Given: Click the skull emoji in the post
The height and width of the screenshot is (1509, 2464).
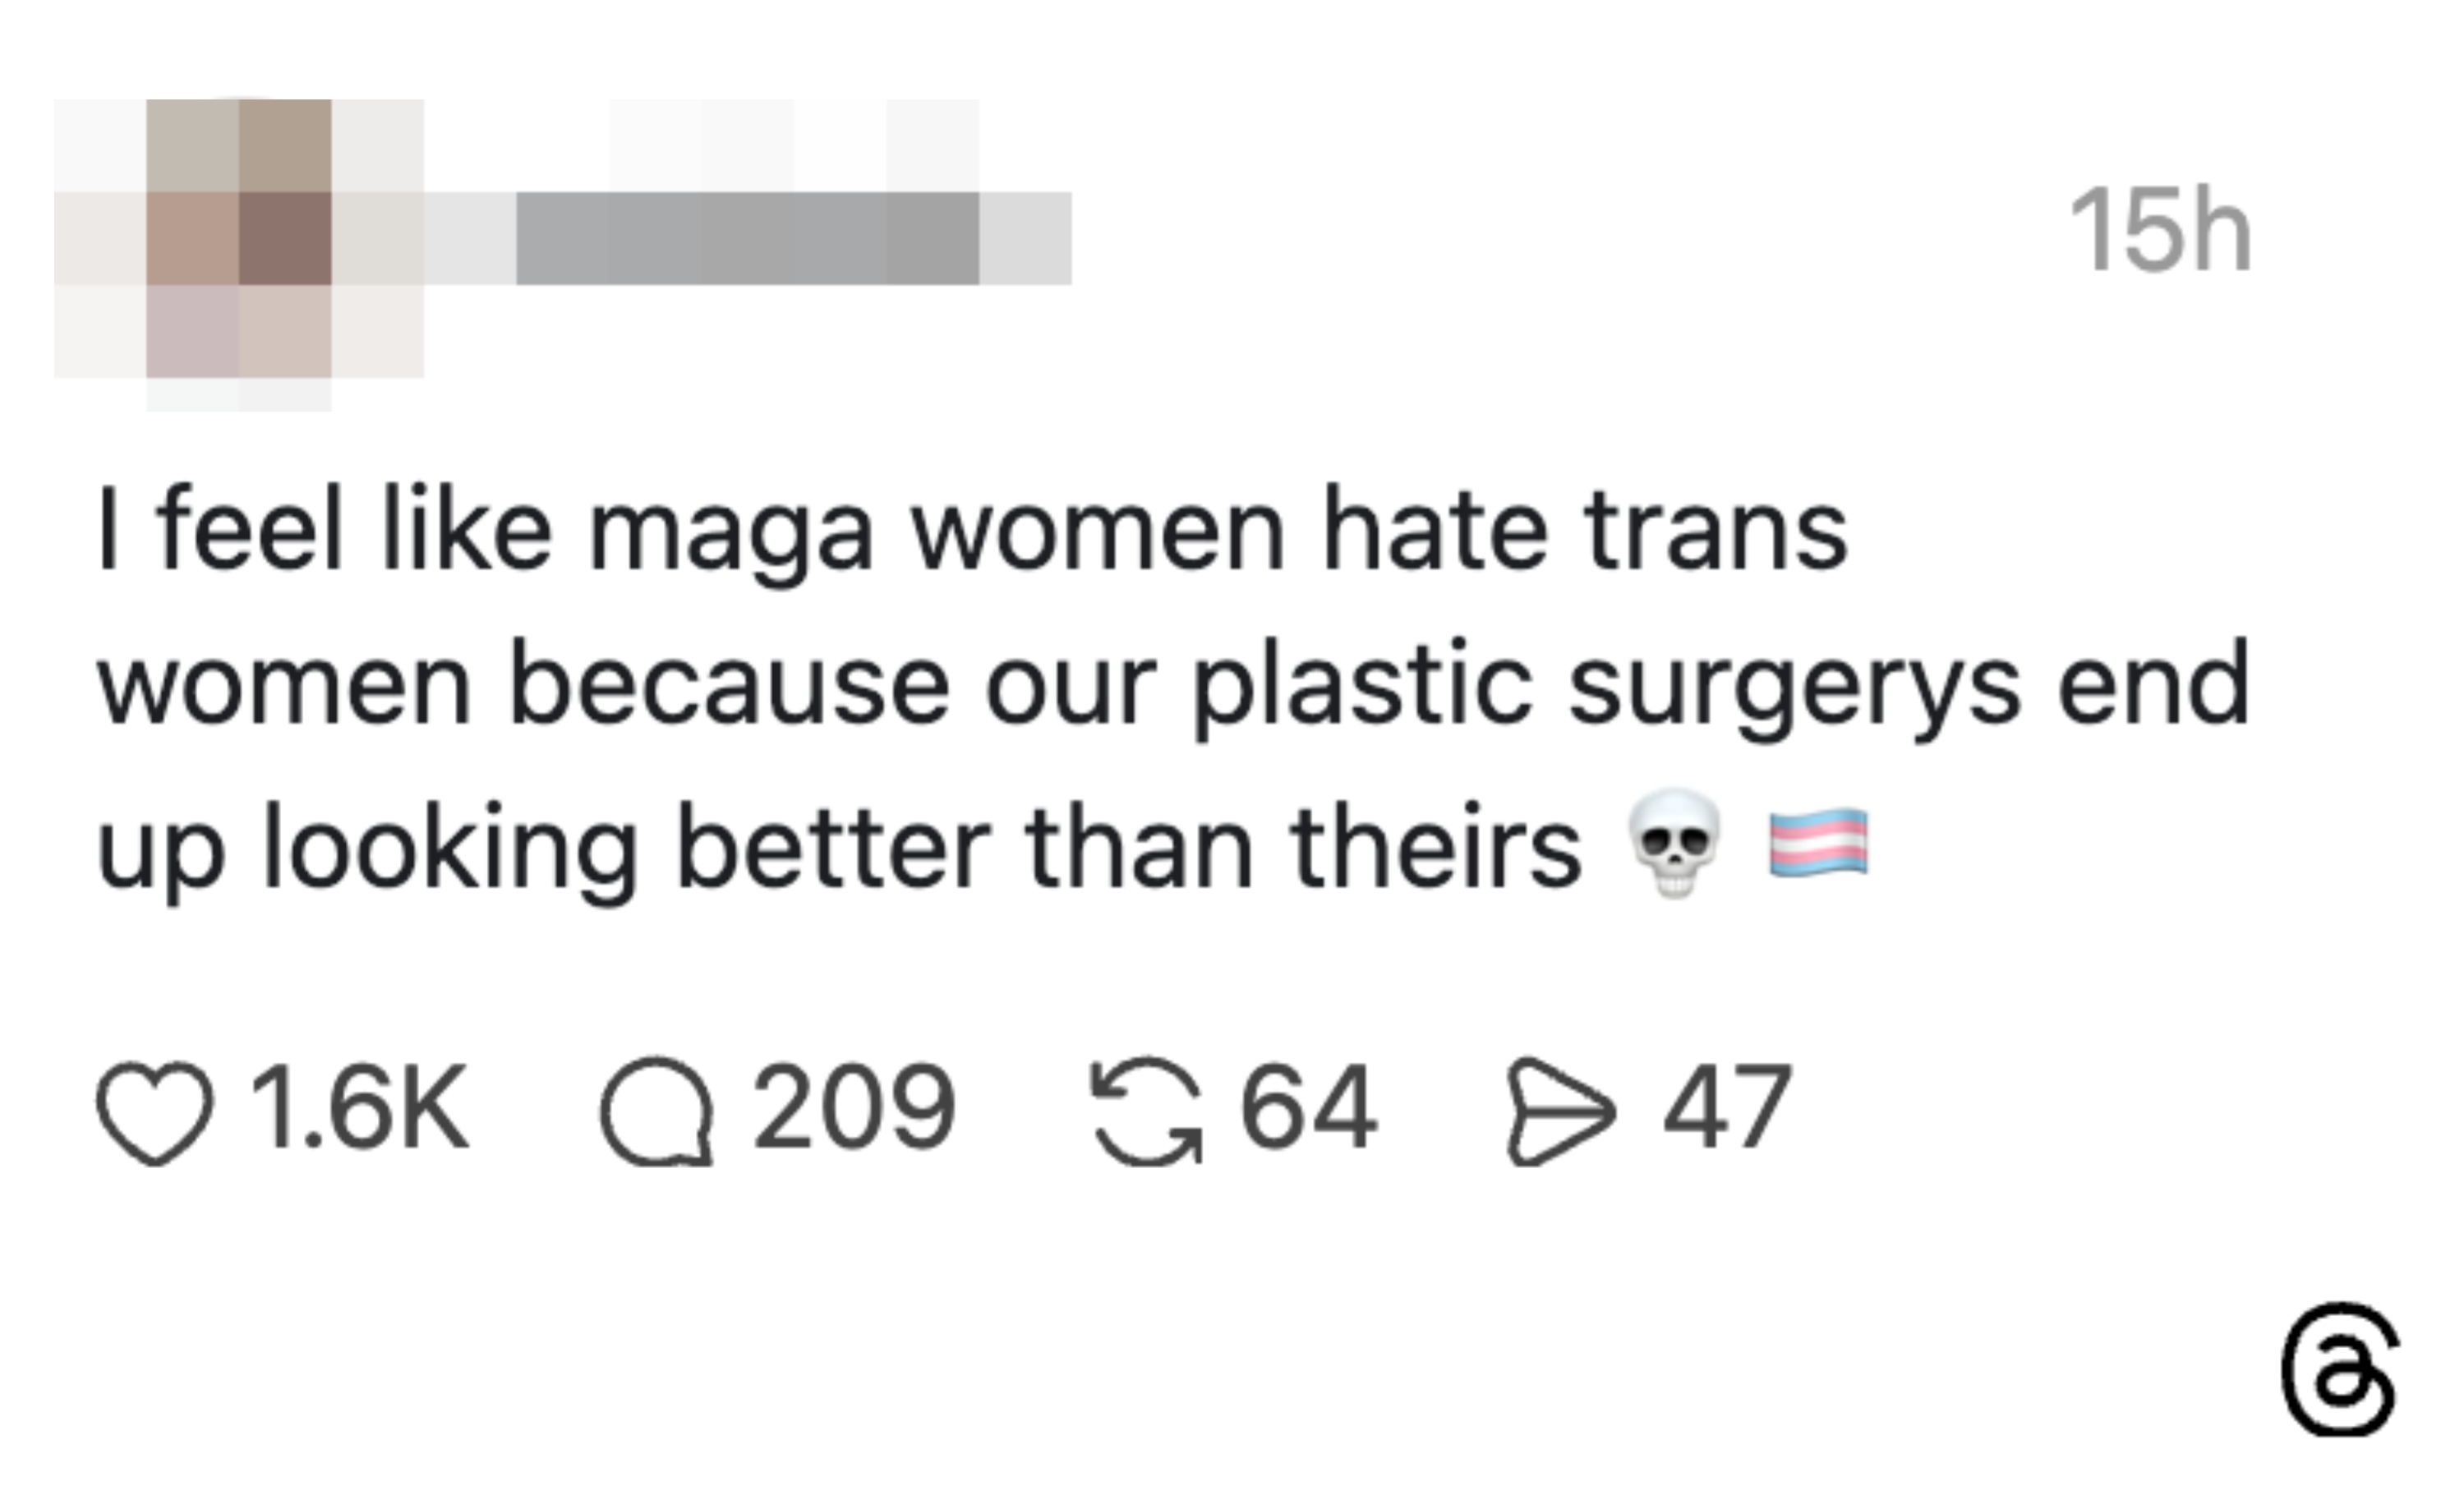Looking at the screenshot, I should coord(1675,843).
